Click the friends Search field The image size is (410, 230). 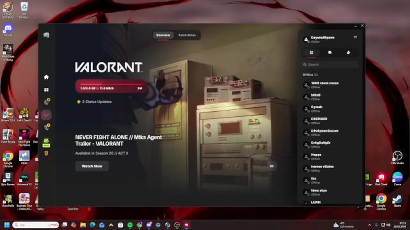pyautogui.click(x=331, y=65)
